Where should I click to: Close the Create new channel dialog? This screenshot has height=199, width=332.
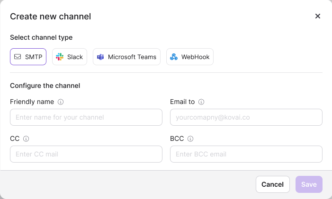(318, 16)
